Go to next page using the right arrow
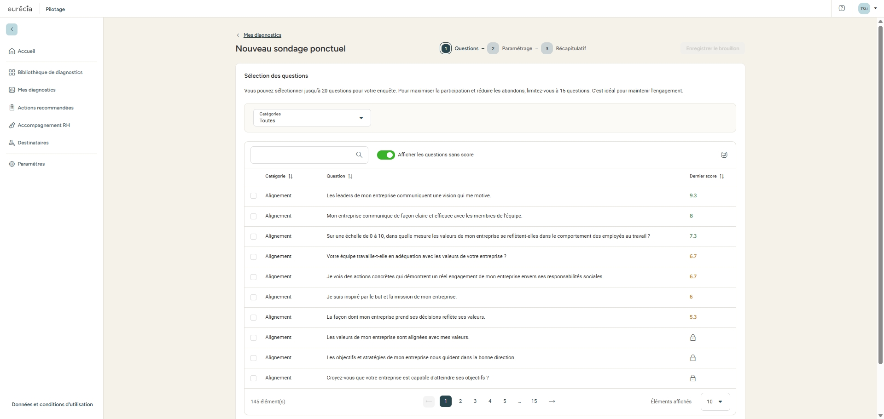The image size is (884, 419). point(552,402)
